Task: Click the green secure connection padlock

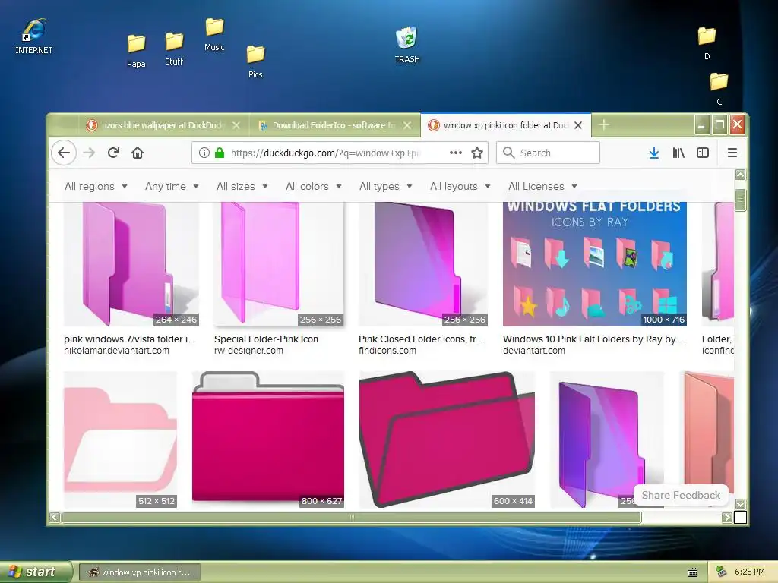Action: (x=220, y=153)
